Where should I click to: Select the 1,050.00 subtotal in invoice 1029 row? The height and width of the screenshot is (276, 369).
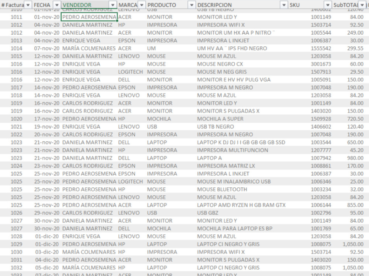tap(353, 244)
